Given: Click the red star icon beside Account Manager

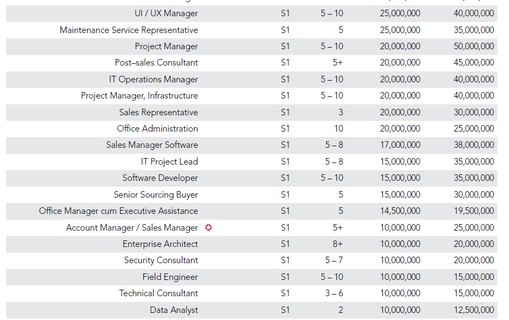Looking at the screenshot, I should [x=208, y=227].
